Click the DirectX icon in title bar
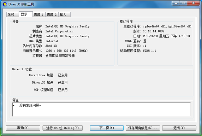This screenshot has width=202, height=136. (4, 4)
